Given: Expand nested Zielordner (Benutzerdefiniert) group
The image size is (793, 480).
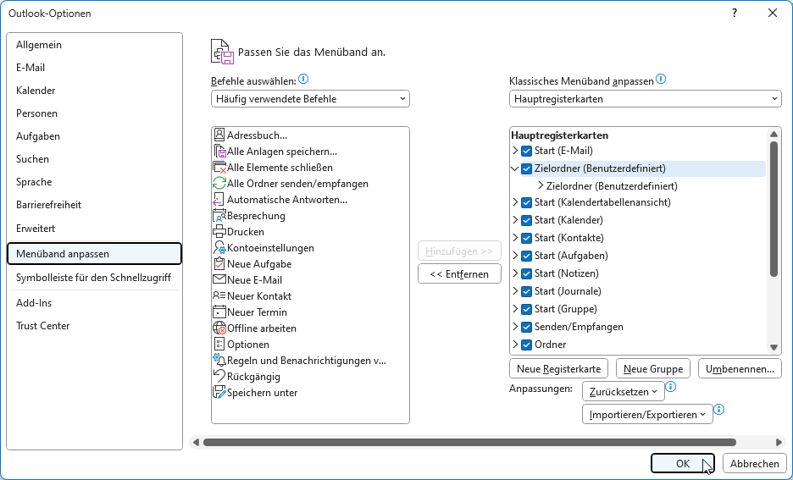Looking at the screenshot, I should (x=541, y=186).
